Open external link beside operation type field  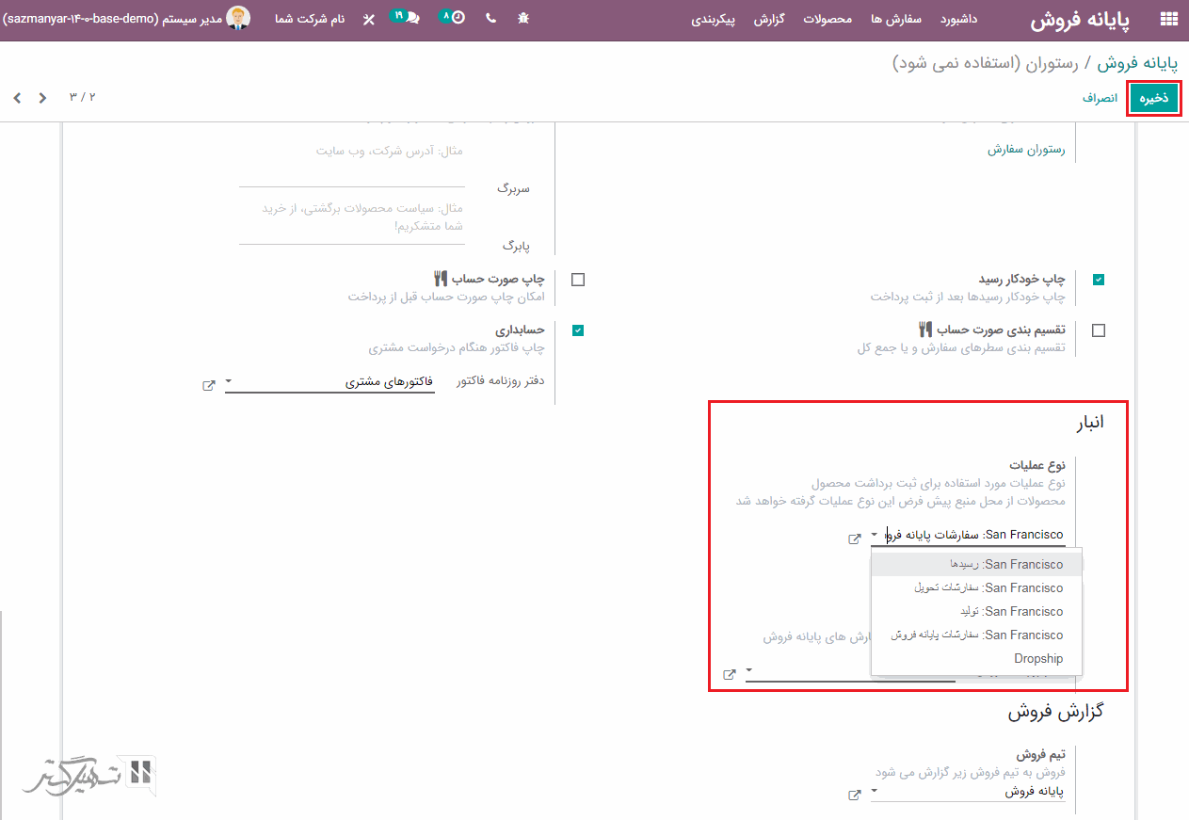click(x=855, y=539)
